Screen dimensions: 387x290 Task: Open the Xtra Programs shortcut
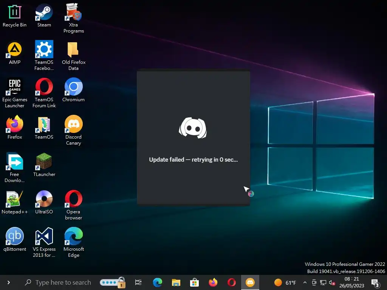coord(74,19)
